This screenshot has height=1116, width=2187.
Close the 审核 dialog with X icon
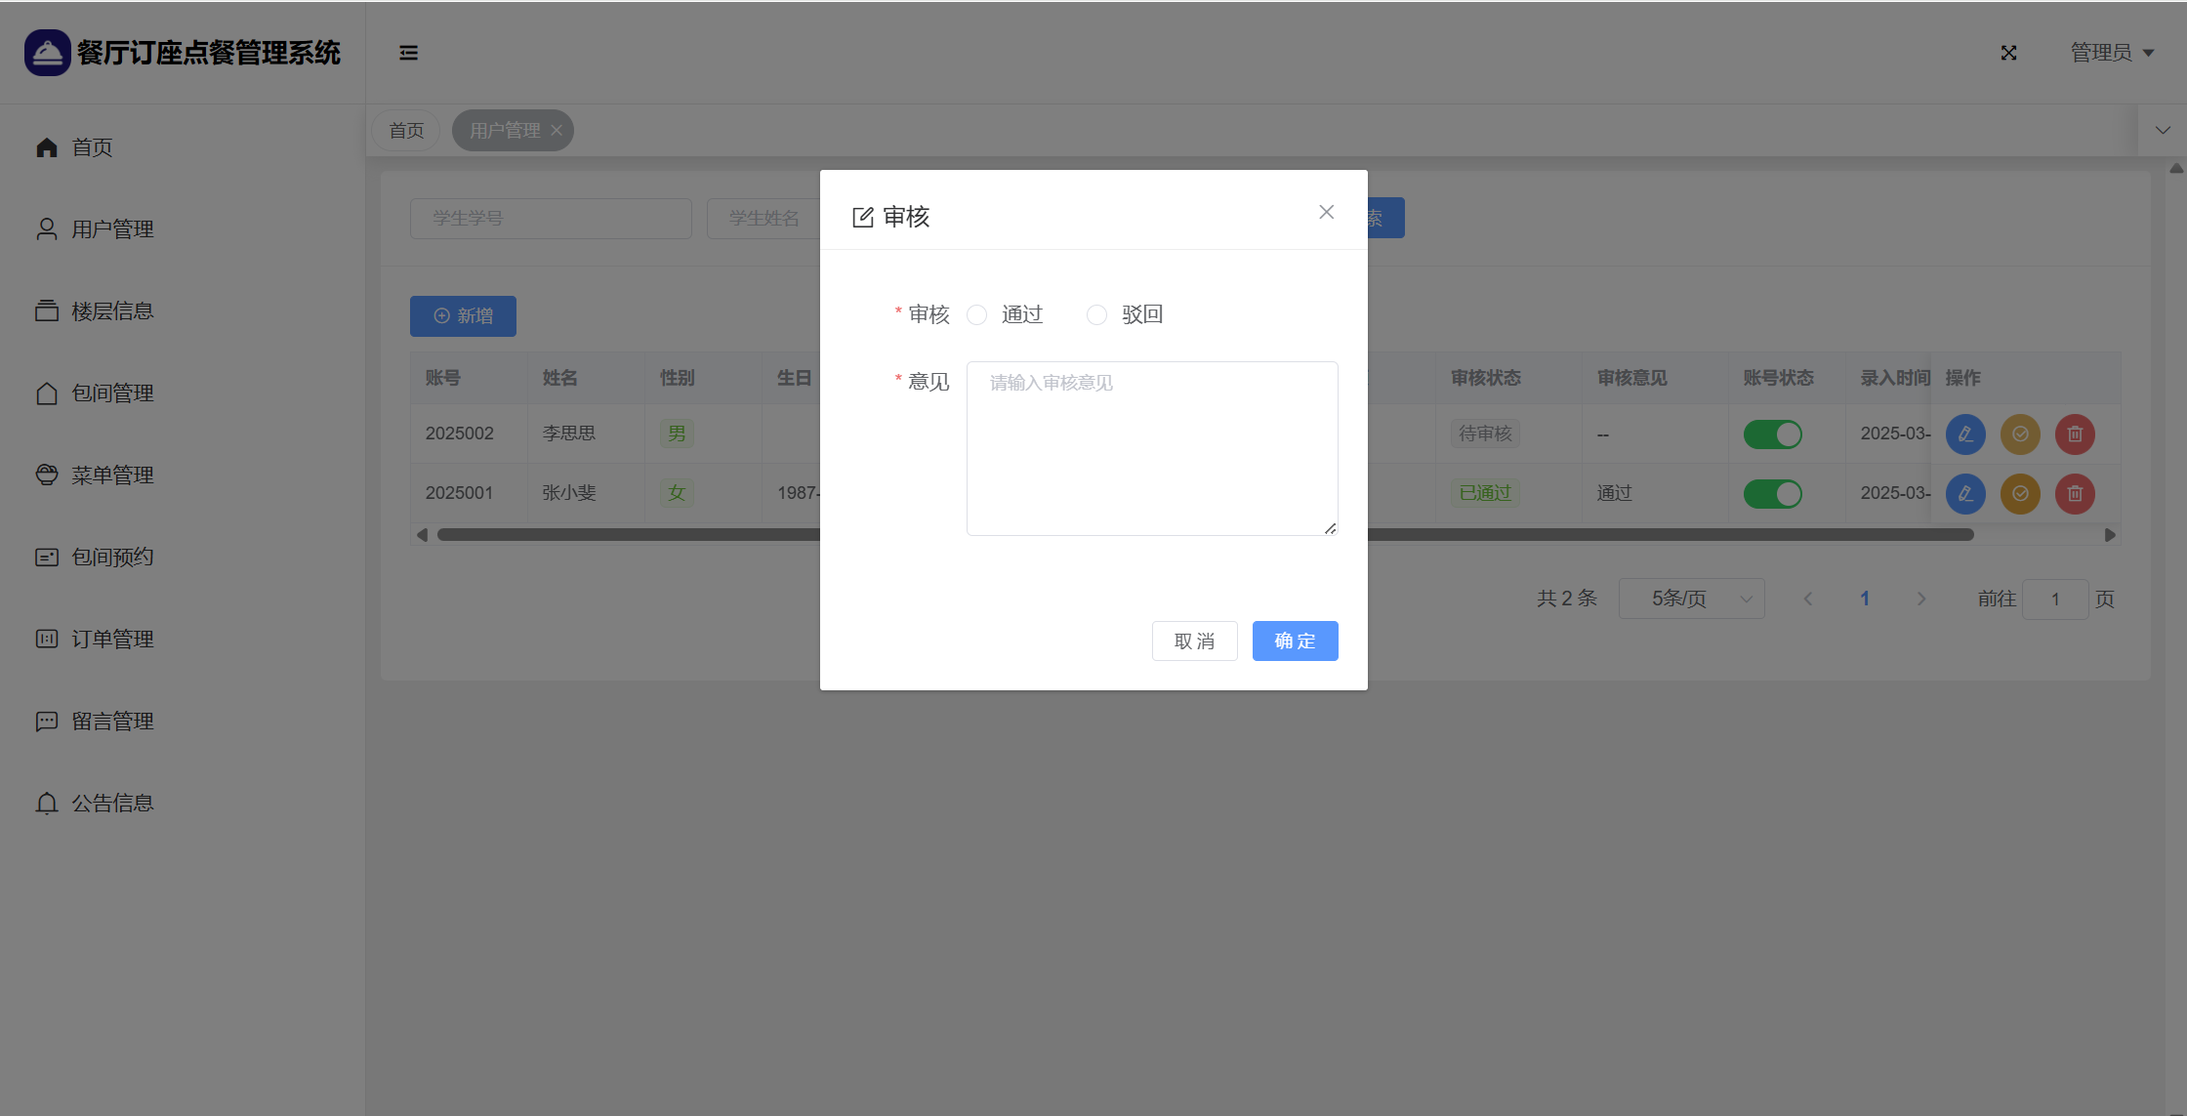tap(1326, 212)
